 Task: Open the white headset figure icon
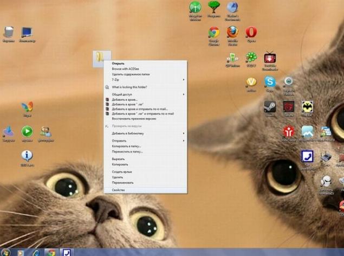click(x=326, y=181)
